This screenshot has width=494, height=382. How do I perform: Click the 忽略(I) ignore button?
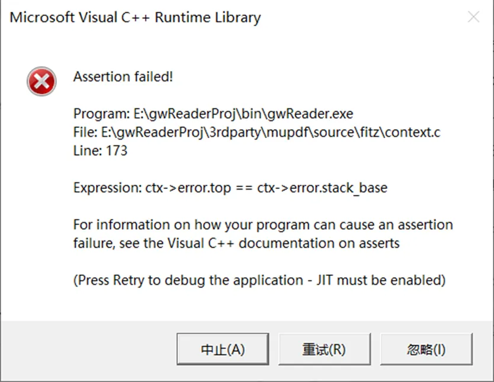click(x=426, y=349)
